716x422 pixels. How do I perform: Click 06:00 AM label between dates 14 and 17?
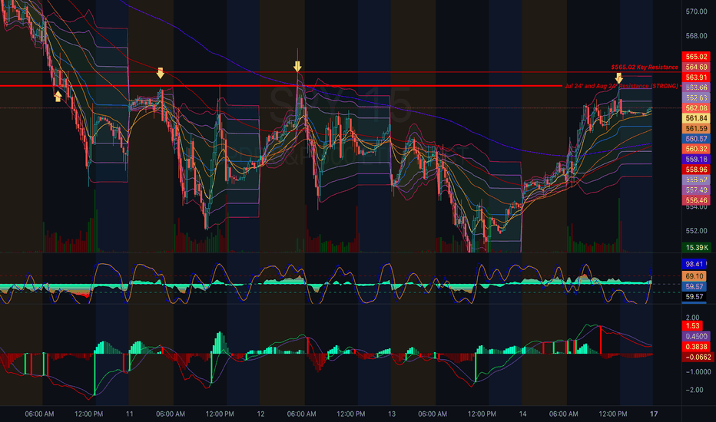[563, 414]
